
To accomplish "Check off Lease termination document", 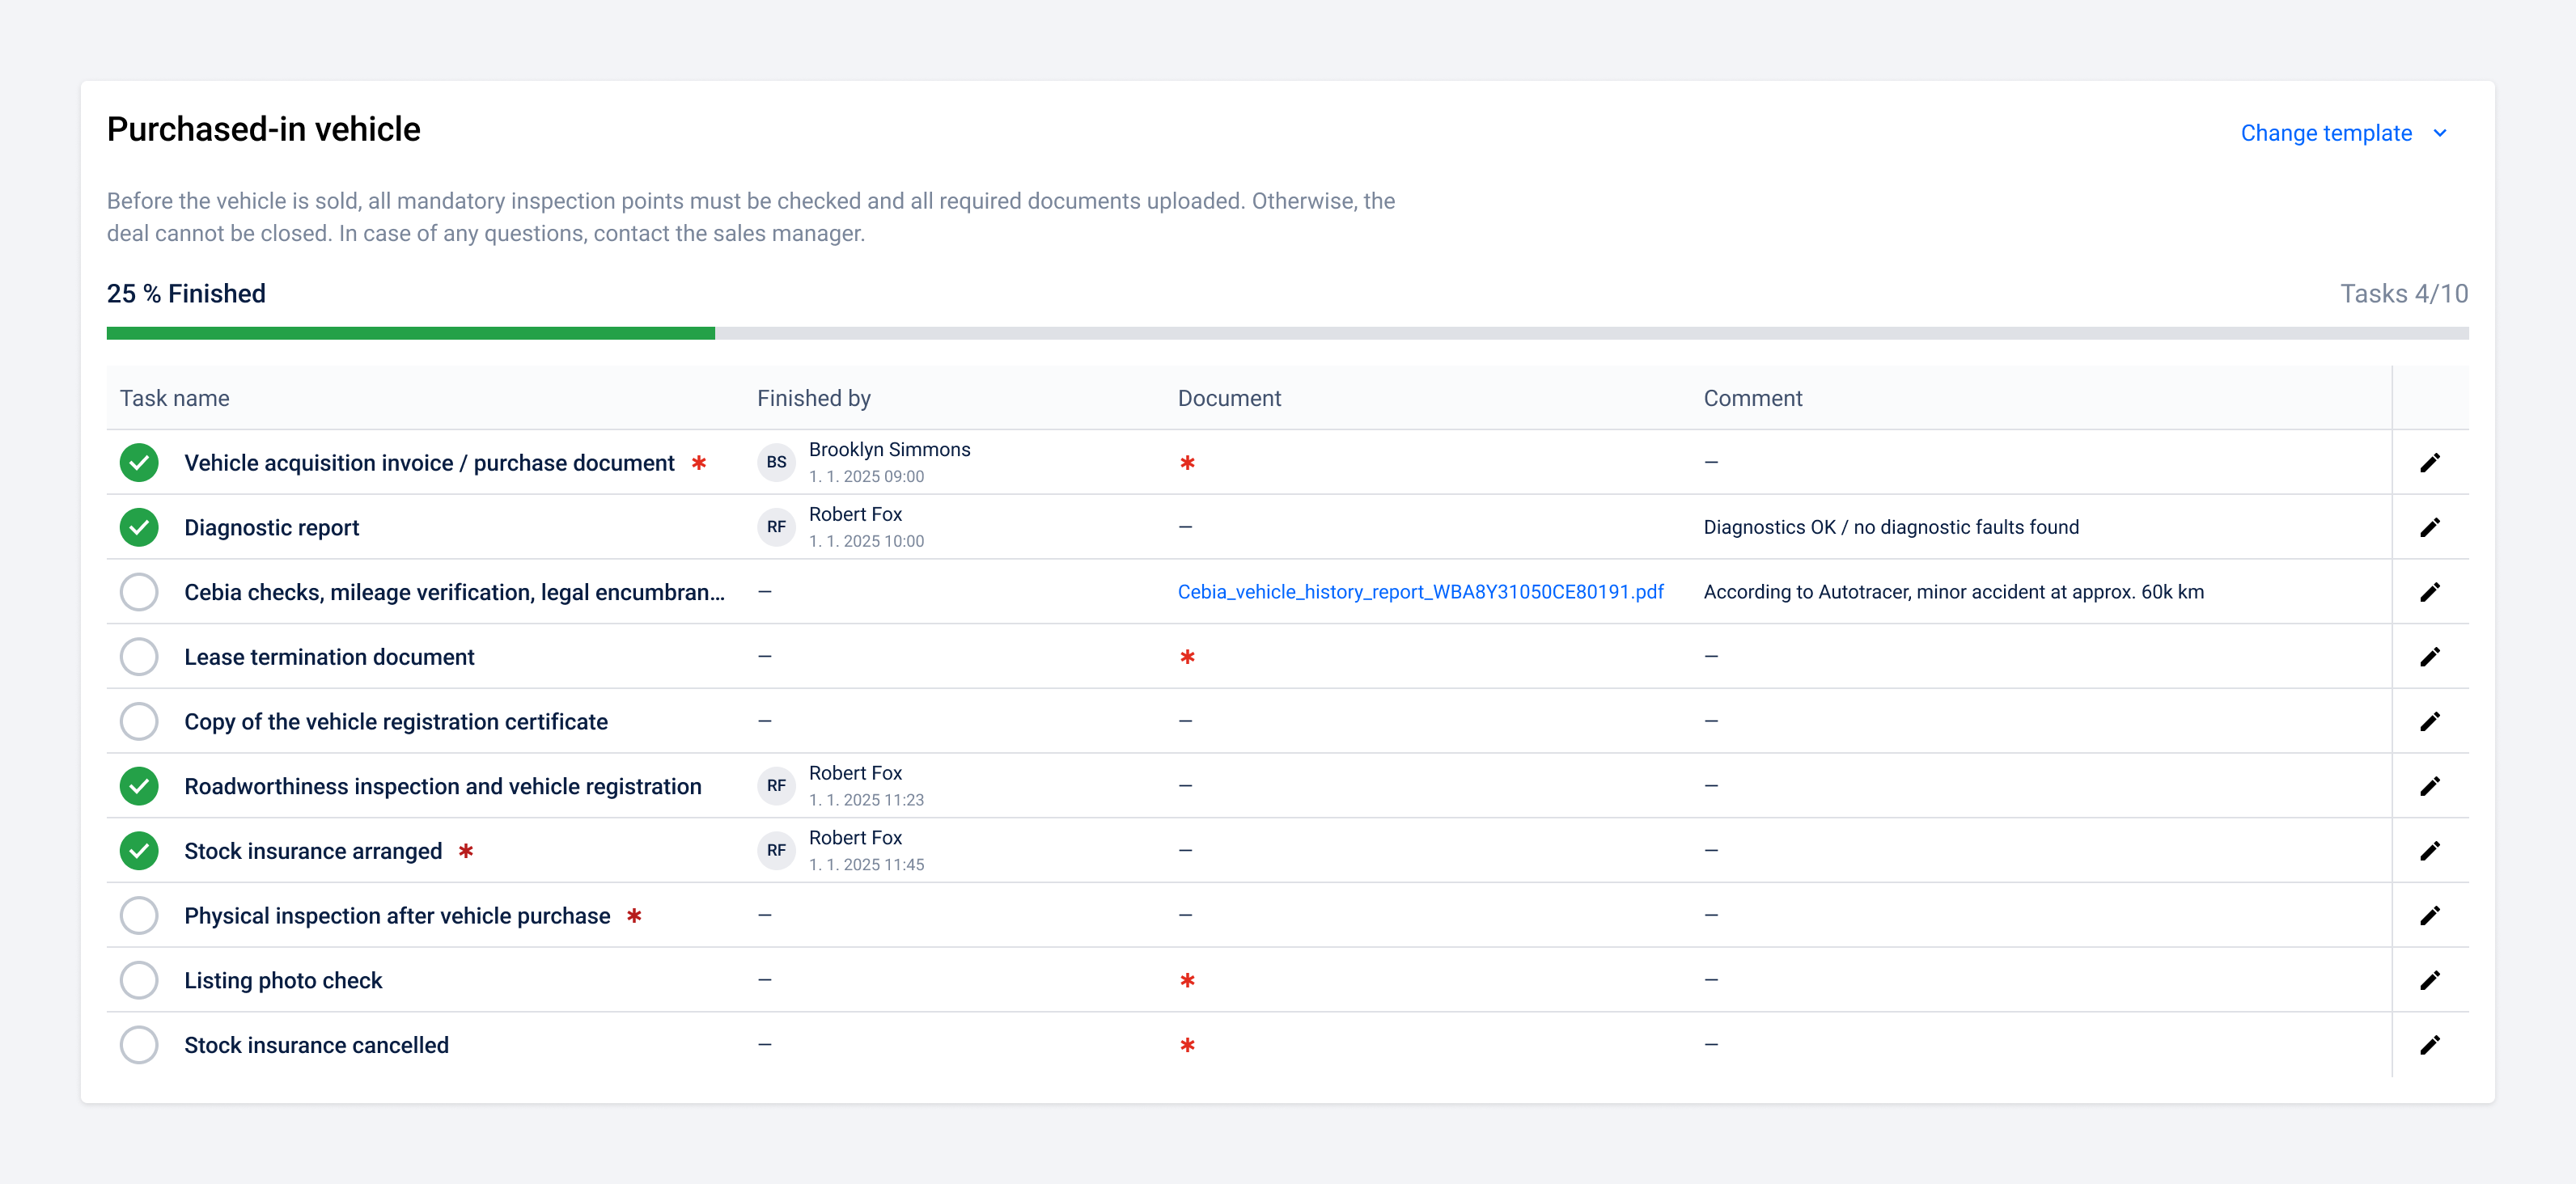I will coord(139,656).
